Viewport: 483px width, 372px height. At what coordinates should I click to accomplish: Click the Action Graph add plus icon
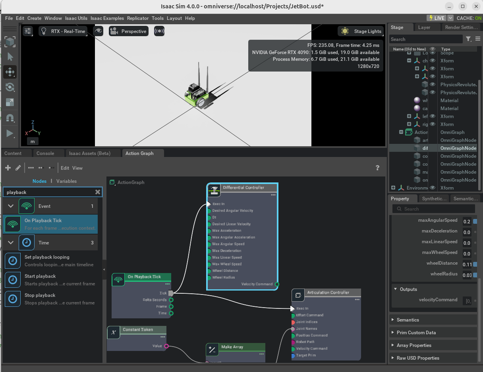[x=8, y=168]
